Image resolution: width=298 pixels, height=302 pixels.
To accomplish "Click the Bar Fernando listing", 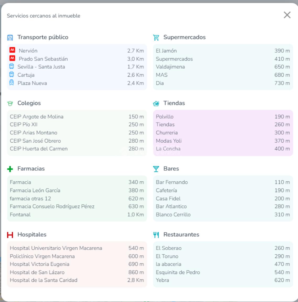I will 172,182.
